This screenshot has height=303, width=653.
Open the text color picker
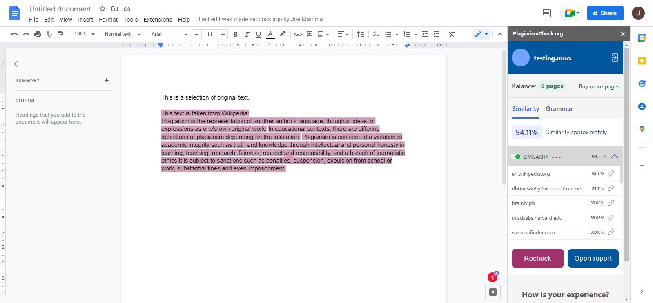click(x=270, y=34)
